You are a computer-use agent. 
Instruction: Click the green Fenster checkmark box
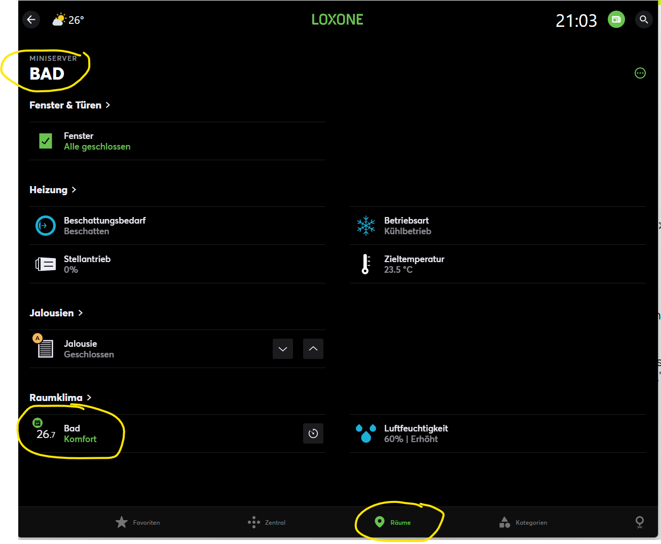tap(46, 141)
